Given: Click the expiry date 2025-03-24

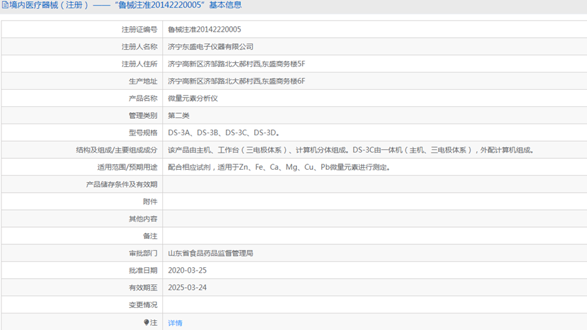Looking at the screenshot, I should (x=187, y=288).
